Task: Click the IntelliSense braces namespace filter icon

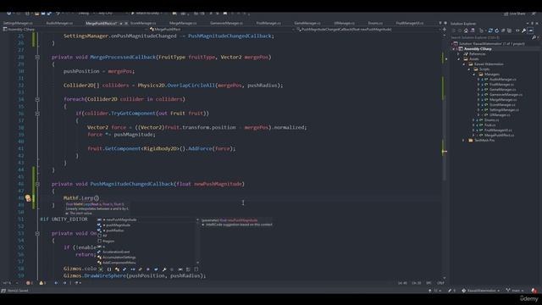Action: pyautogui.click(x=109, y=269)
